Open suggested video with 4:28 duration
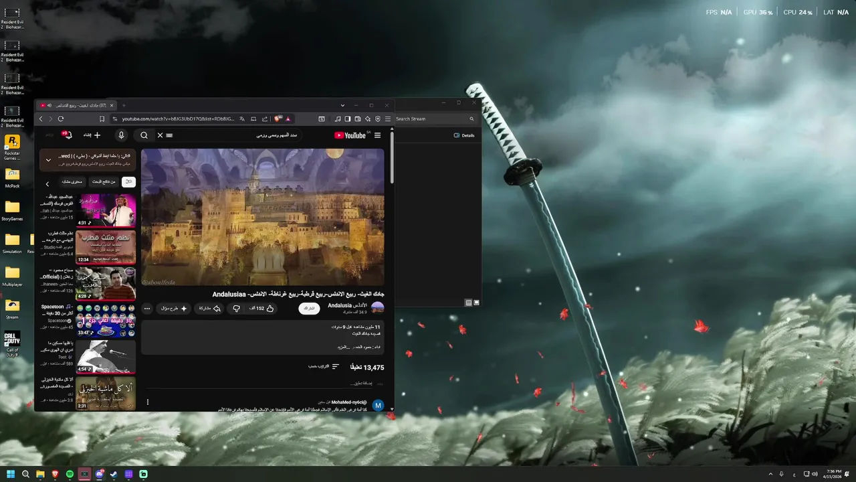The height and width of the screenshot is (482, 856). pyautogui.click(x=106, y=283)
